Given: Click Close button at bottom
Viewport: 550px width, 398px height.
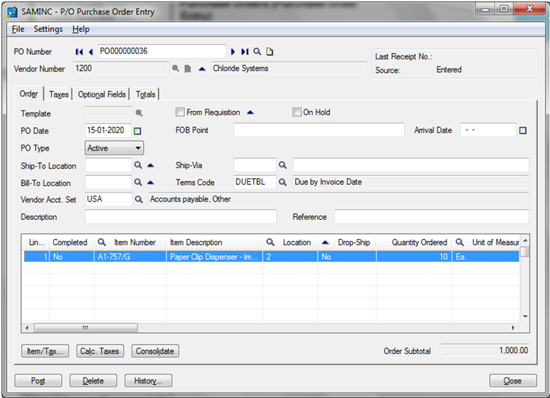Looking at the screenshot, I should [513, 380].
